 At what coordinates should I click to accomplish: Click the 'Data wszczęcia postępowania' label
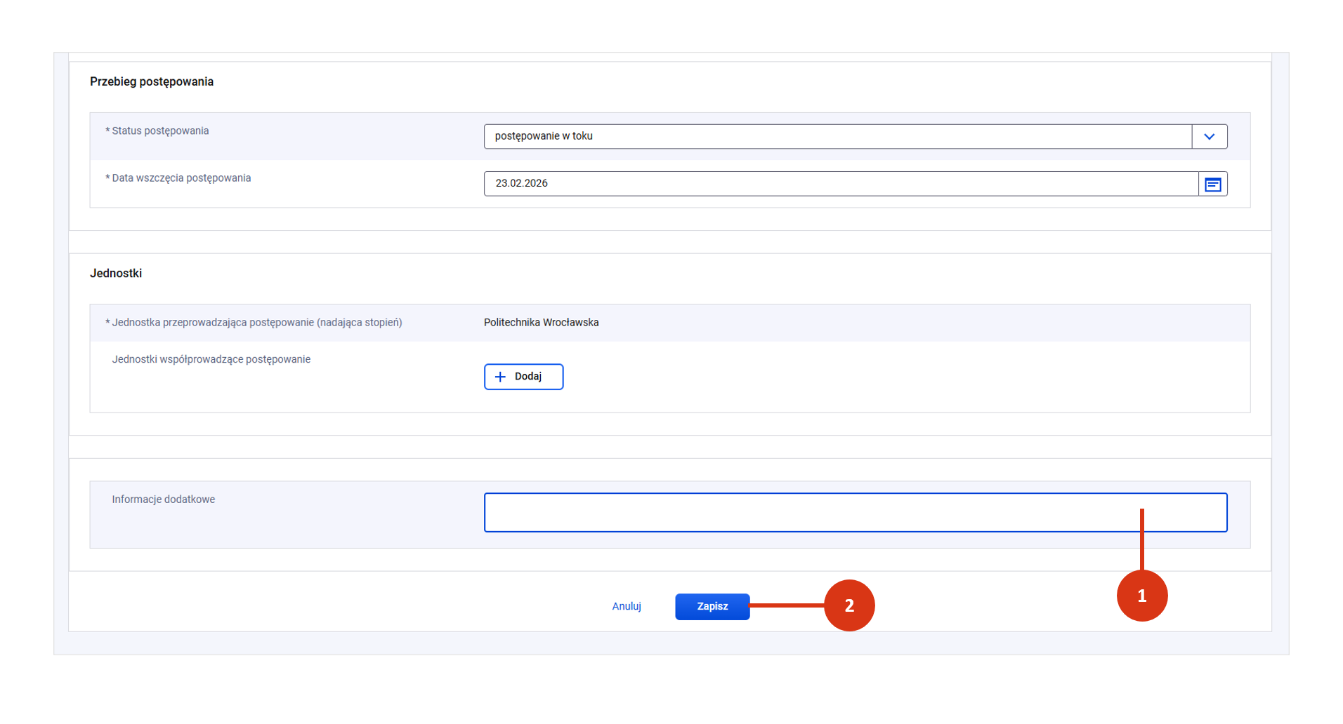[181, 178]
